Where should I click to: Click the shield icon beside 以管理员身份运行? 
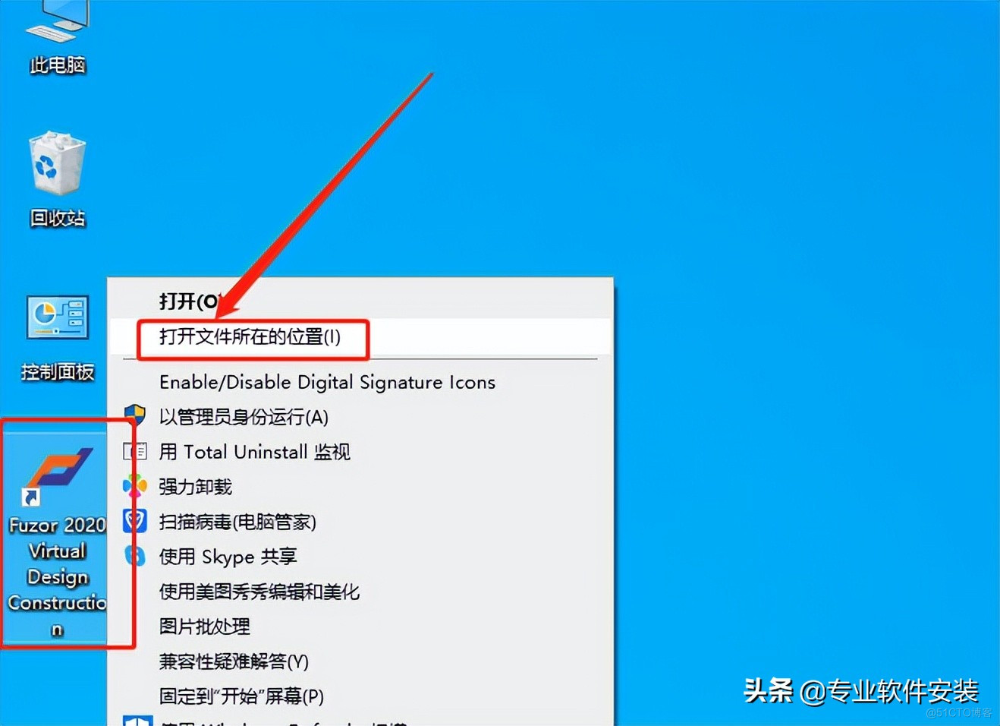(135, 415)
